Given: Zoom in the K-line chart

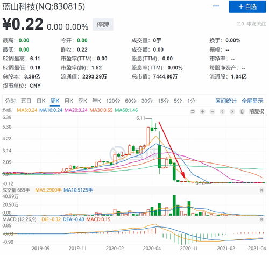Looking at the screenshot, I should pyautogui.click(x=202, y=112).
